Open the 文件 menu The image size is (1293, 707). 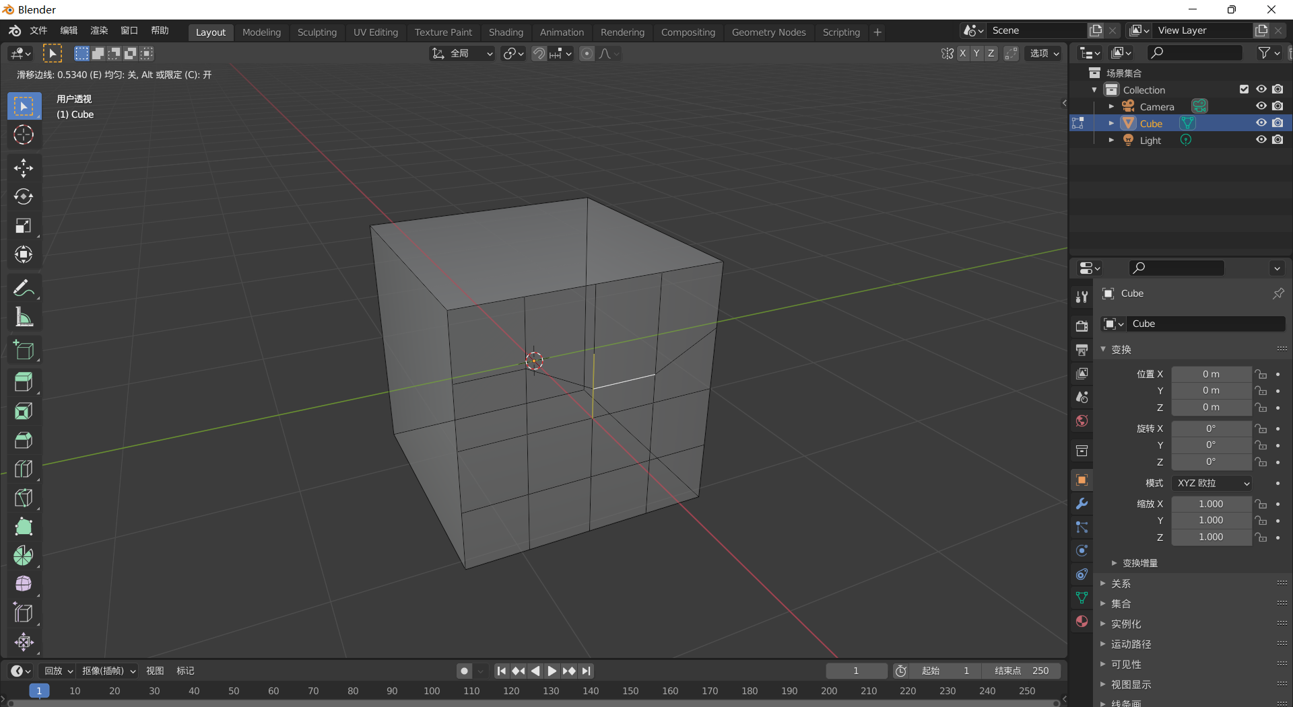(x=38, y=31)
